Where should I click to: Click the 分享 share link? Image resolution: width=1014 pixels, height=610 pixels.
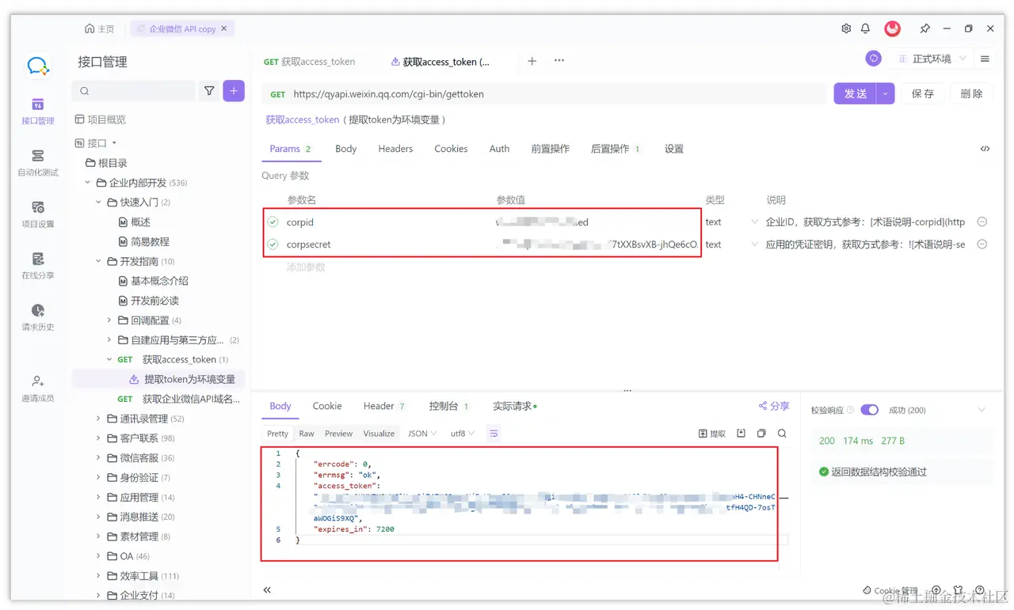tap(774, 406)
